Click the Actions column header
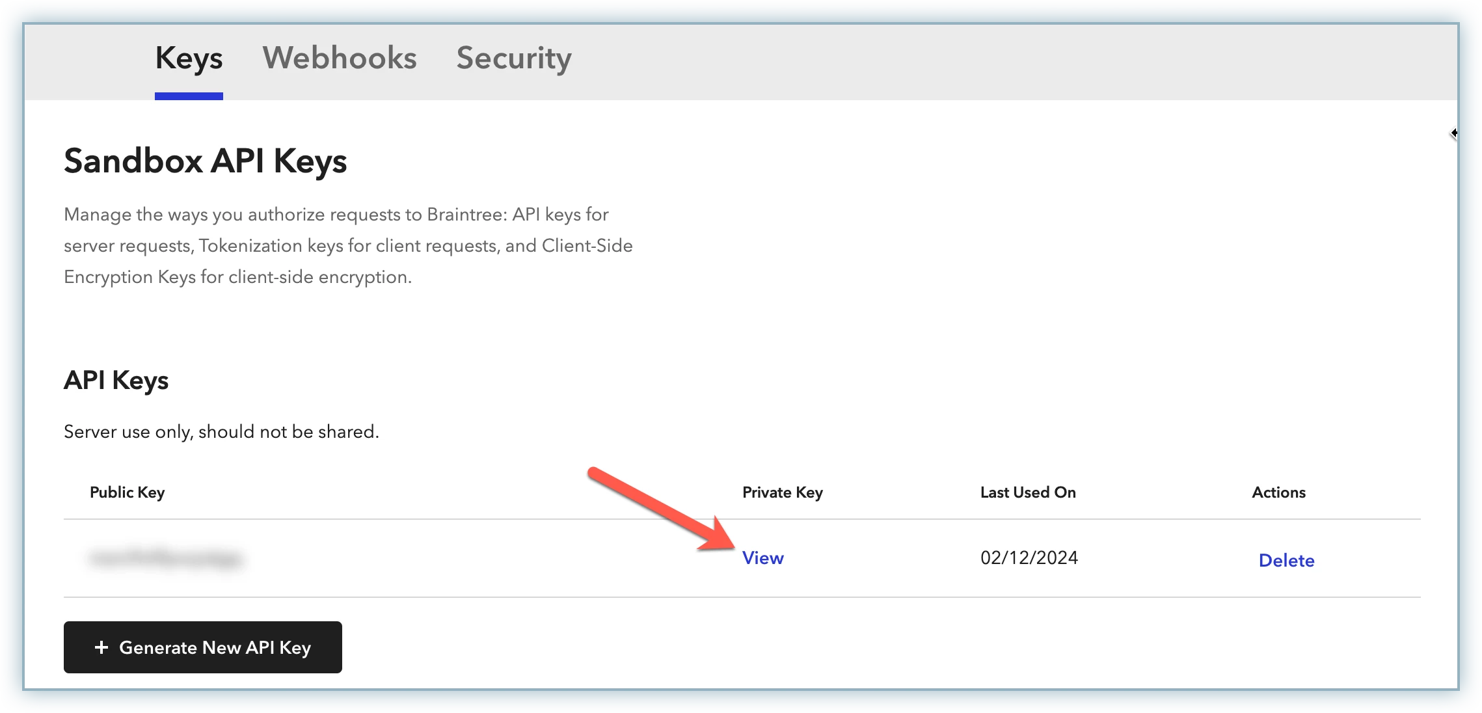The height and width of the screenshot is (713, 1482). 1278,492
